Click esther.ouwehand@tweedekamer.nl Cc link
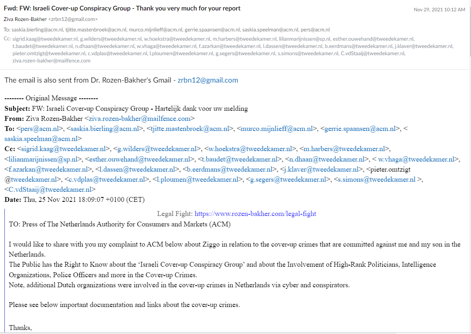The image size is (471, 334). [x=140, y=159]
